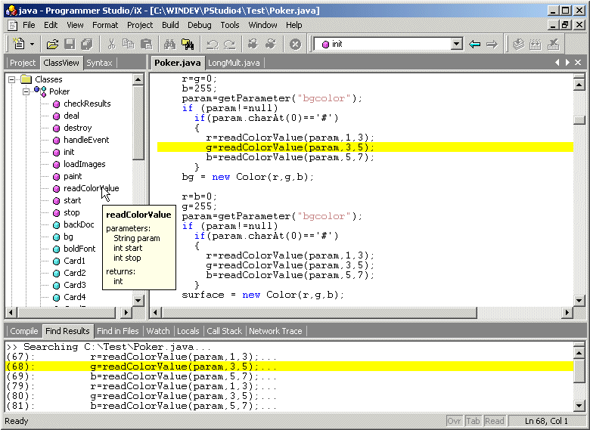Screen dimensions: 590x430
Task: Click the Open folder toolbar icon
Action: pyautogui.click(x=52, y=45)
